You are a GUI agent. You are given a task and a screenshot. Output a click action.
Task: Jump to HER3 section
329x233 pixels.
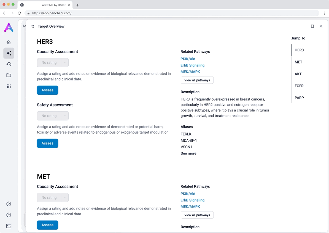click(299, 50)
